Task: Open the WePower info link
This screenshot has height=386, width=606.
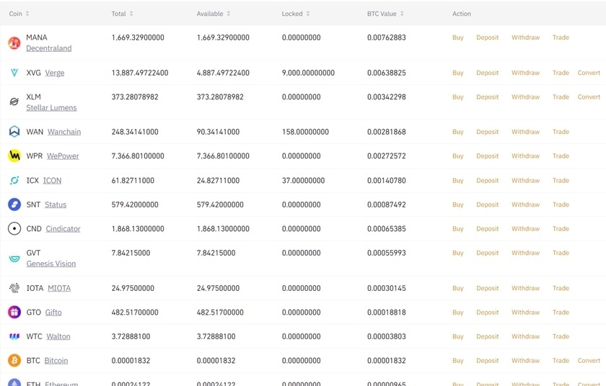Action: tap(63, 156)
